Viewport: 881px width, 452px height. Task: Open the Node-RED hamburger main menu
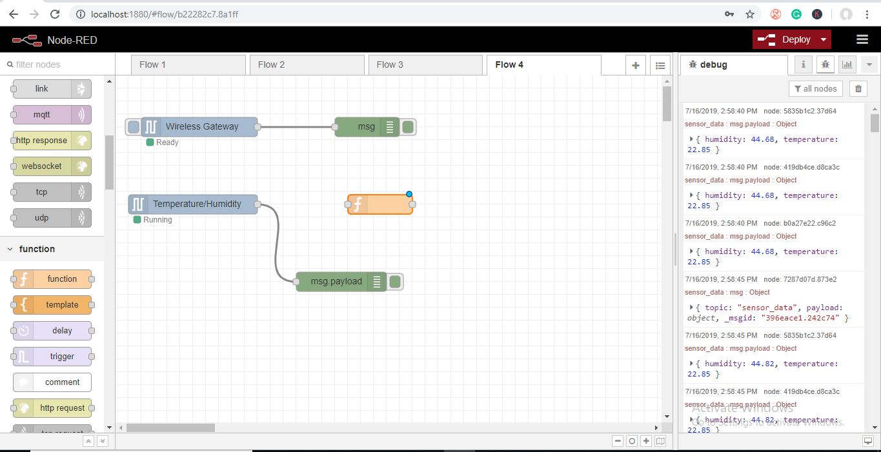[x=862, y=39]
